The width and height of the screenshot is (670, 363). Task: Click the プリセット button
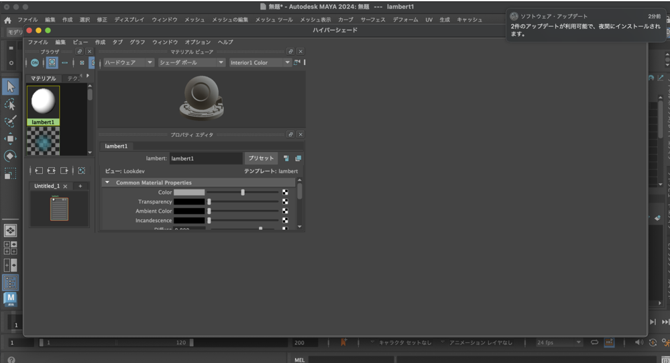tap(261, 158)
